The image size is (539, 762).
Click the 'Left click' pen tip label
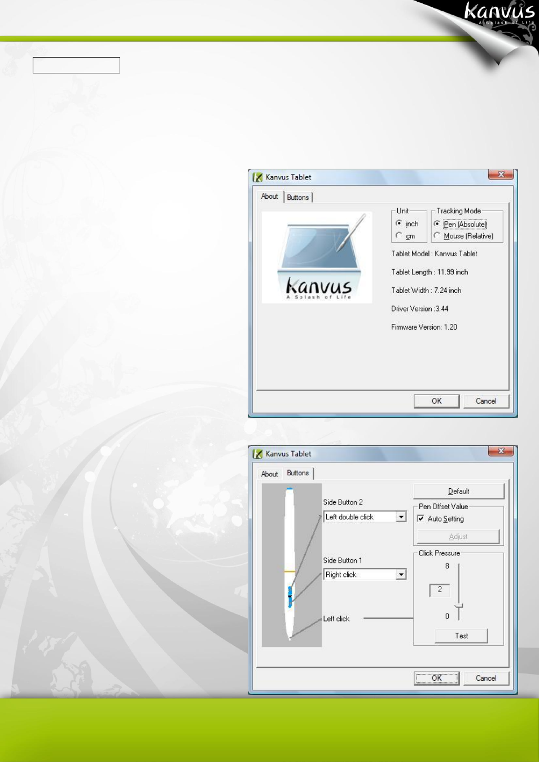tap(336, 619)
